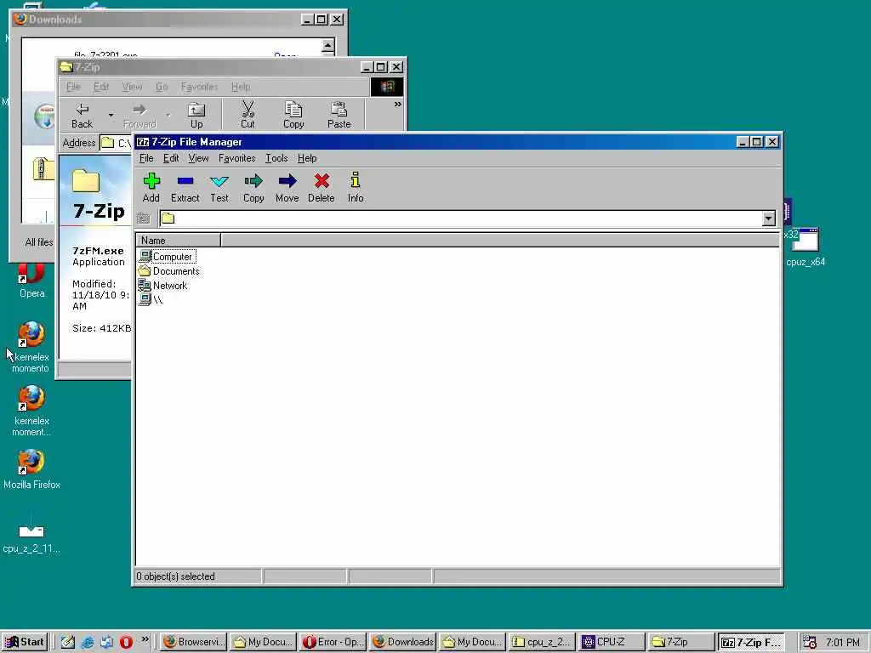Switch to the Browservi... taskbar button
The width and height of the screenshot is (871, 653).
(194, 642)
